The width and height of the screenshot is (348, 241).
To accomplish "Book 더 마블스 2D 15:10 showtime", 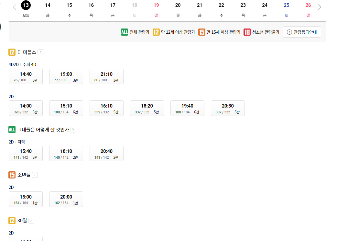I will 66,108.
